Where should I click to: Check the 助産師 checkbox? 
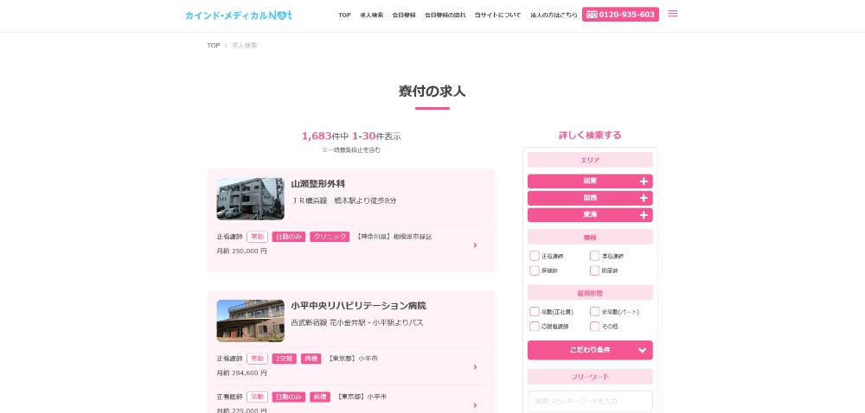click(594, 271)
